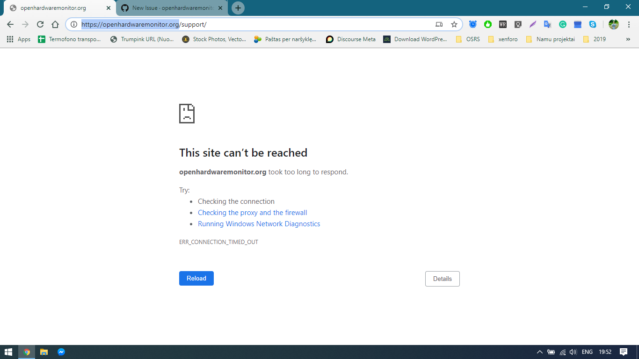Click in the address bar URL field

234,24
